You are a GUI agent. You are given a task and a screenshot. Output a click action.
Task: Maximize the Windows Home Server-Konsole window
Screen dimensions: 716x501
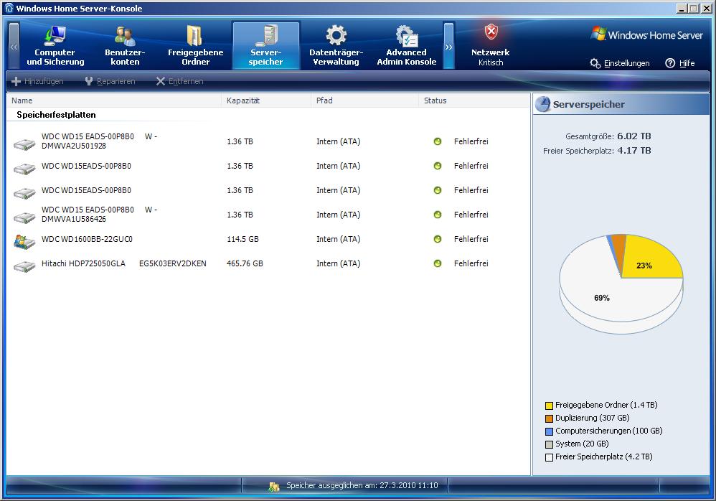(x=694, y=8)
